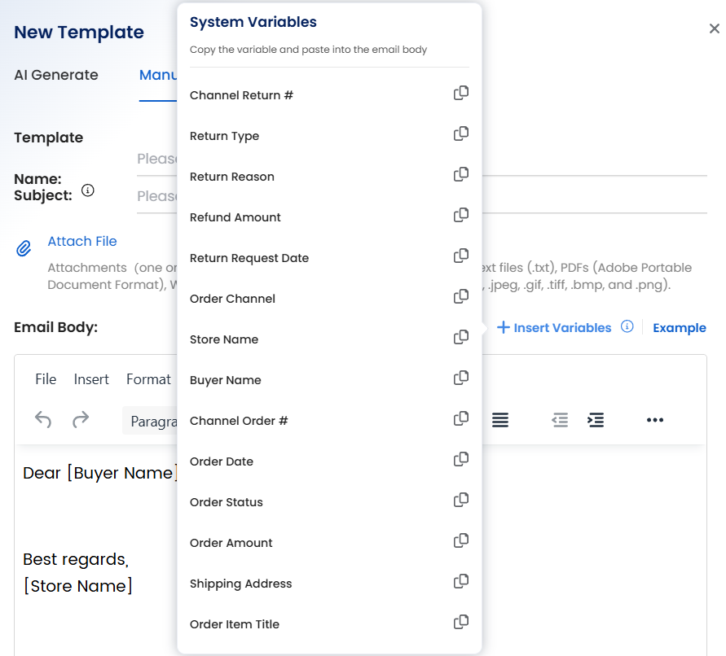
Task: Open the Paragraph style dropdown
Action: point(151,422)
